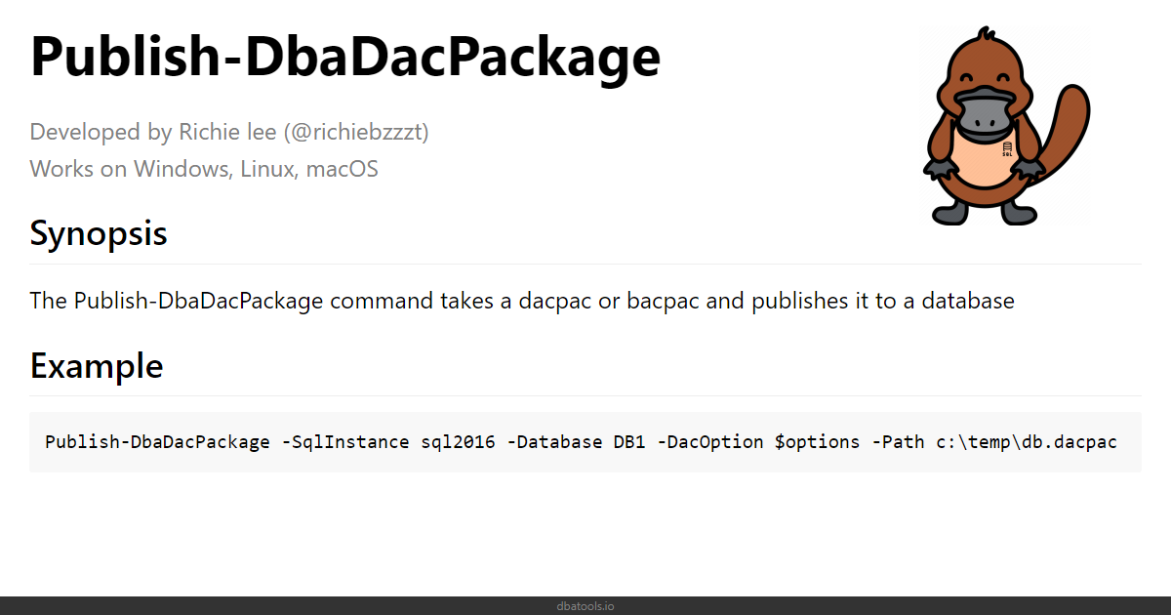The height and width of the screenshot is (615, 1171).
Task: Click the synopsis description sentence
Action: point(522,301)
